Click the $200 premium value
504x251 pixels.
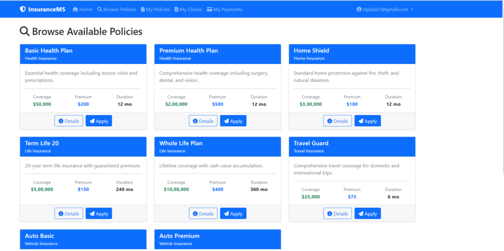tap(83, 104)
